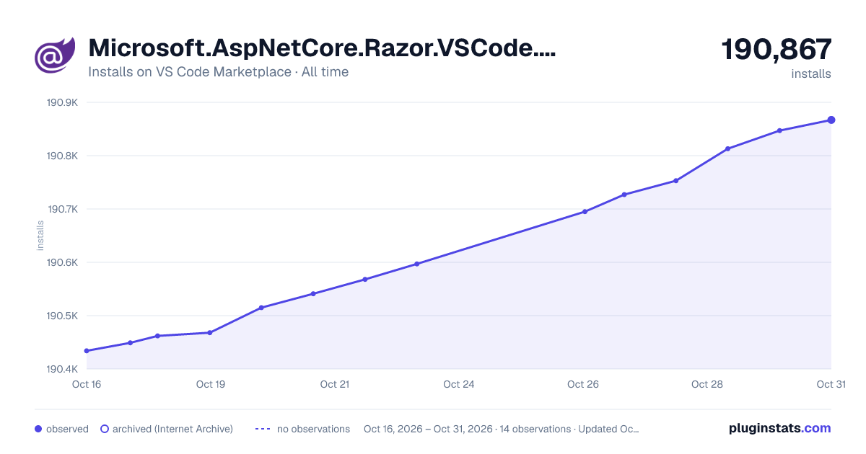This screenshot has height=454, width=866.
Task: Click the first data point at Oct 16
Action: (x=87, y=351)
